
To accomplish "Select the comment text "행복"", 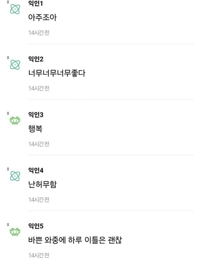I will coord(35,129).
